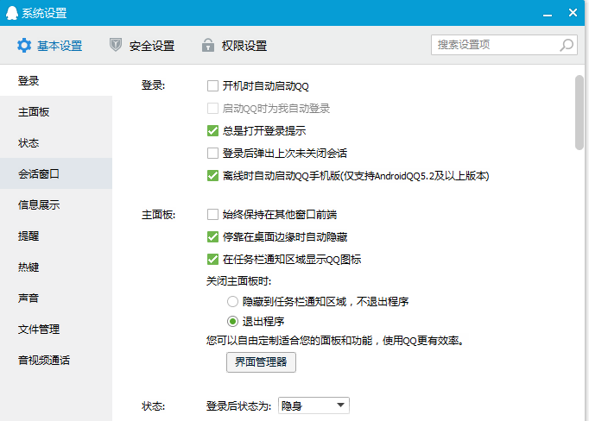Close the 系统设置 window
The height and width of the screenshot is (421, 589).
573,13
